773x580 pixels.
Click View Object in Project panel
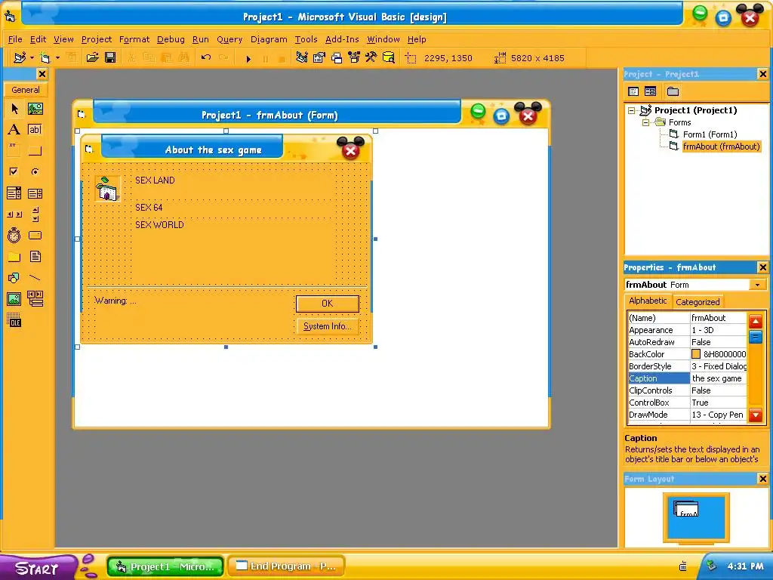[650, 91]
